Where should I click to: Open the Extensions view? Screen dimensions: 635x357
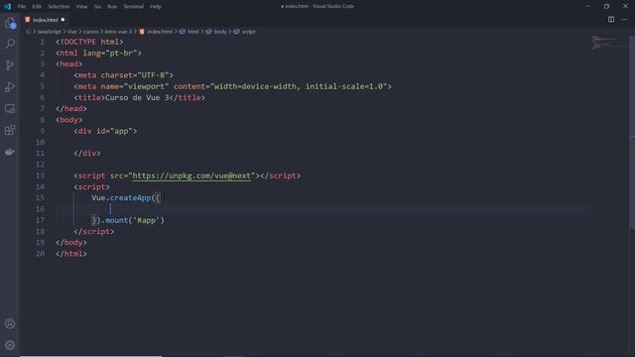pos(10,130)
